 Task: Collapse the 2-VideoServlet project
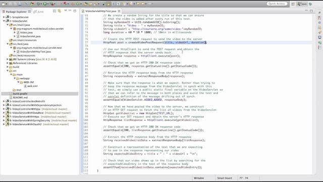click(x=4, y=21)
